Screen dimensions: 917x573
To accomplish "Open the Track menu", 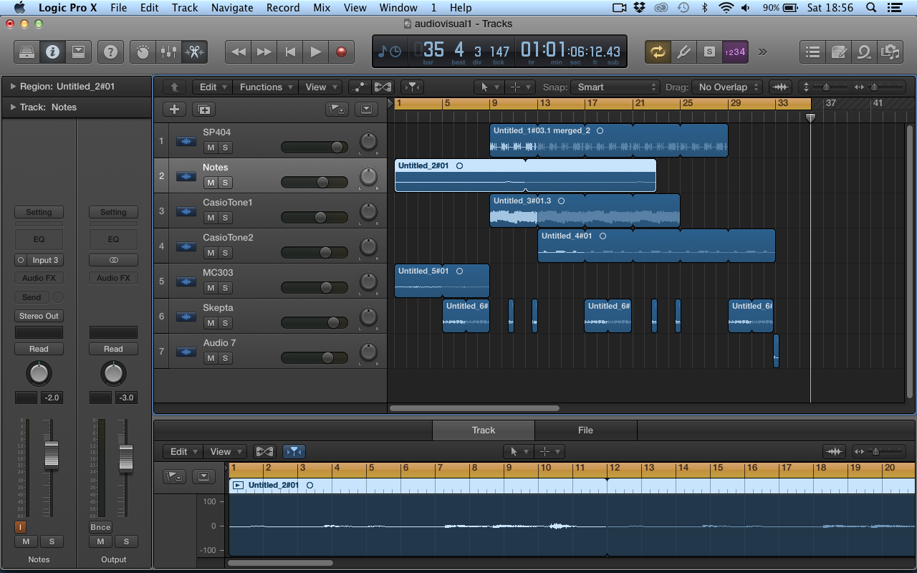I will 185,8.
